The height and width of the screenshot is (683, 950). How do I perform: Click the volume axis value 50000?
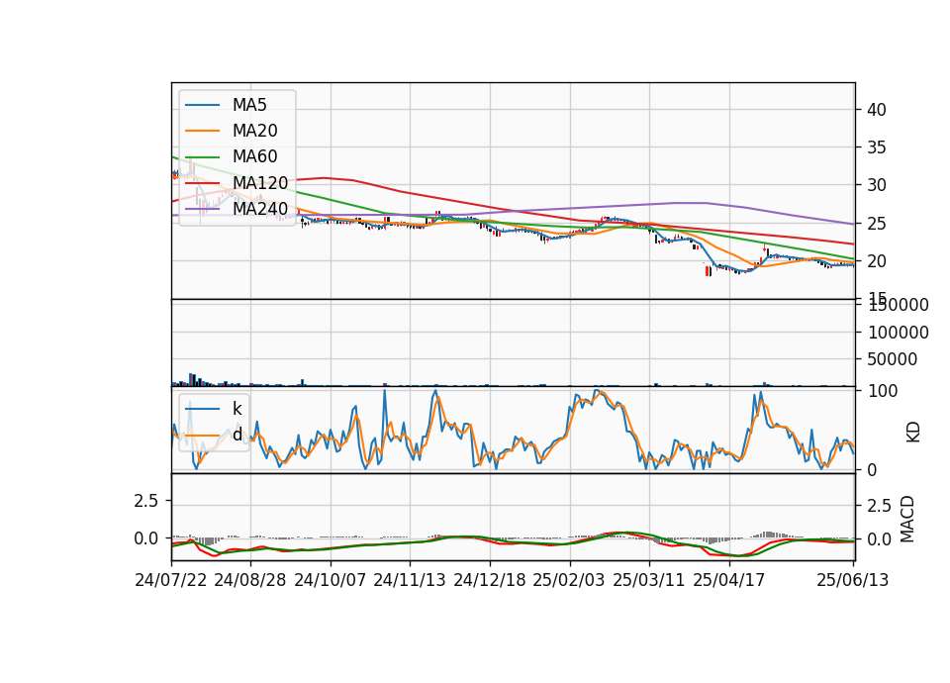[893, 360]
